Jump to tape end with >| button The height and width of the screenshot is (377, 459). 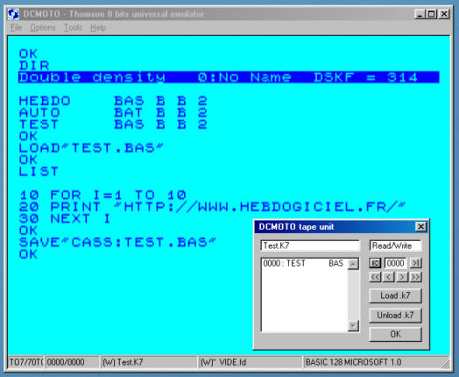point(416,263)
